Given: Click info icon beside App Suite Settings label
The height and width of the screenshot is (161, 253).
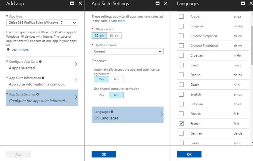Looking at the screenshot, I should 38,94.
